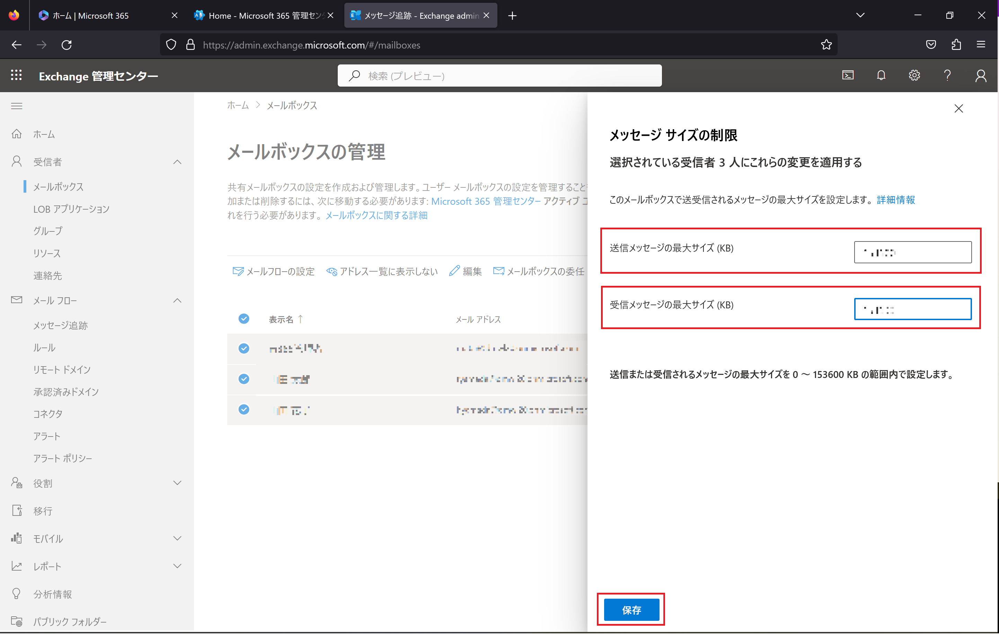Uncheck the second mailbox row checkbox
The width and height of the screenshot is (999, 634).
[x=244, y=379]
